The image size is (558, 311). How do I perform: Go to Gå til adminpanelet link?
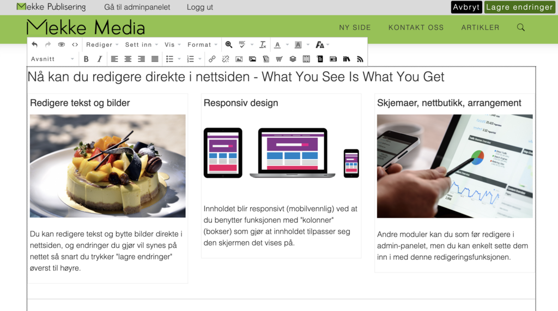pos(137,7)
